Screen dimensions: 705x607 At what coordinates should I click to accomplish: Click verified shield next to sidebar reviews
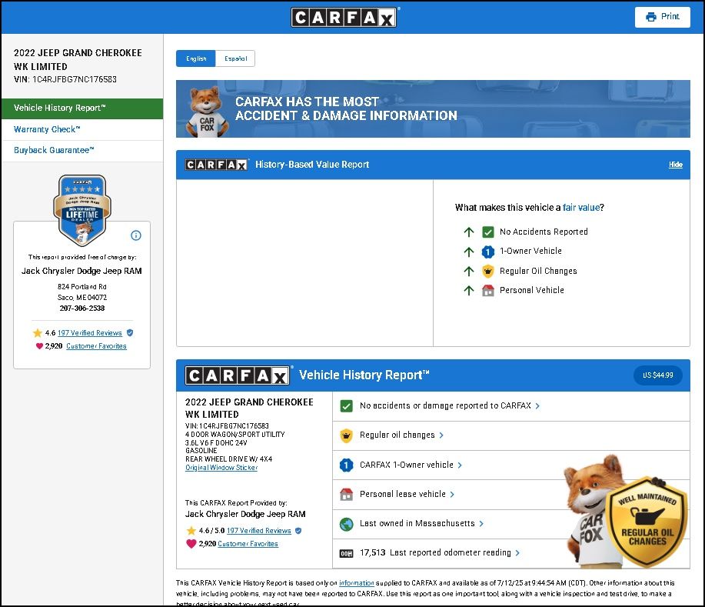coord(130,332)
